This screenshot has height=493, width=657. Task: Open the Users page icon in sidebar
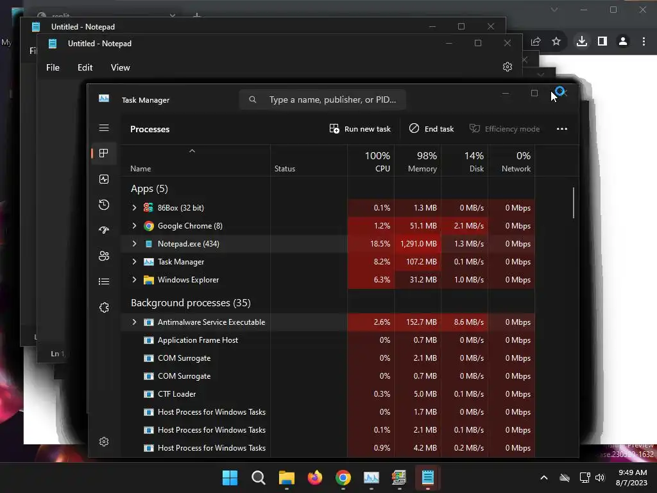[x=104, y=255]
